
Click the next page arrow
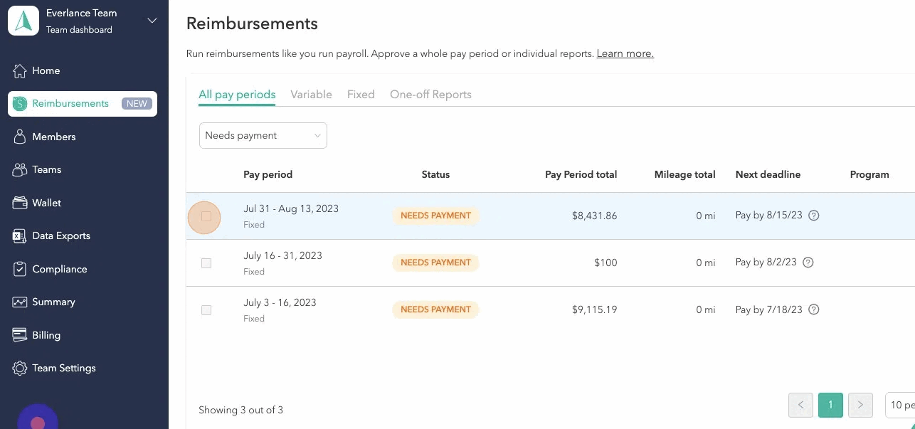[x=860, y=405]
